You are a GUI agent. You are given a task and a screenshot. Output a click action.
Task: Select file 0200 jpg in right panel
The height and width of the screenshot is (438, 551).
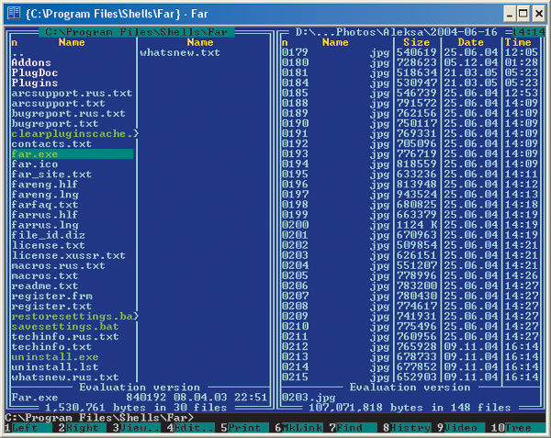(x=335, y=225)
